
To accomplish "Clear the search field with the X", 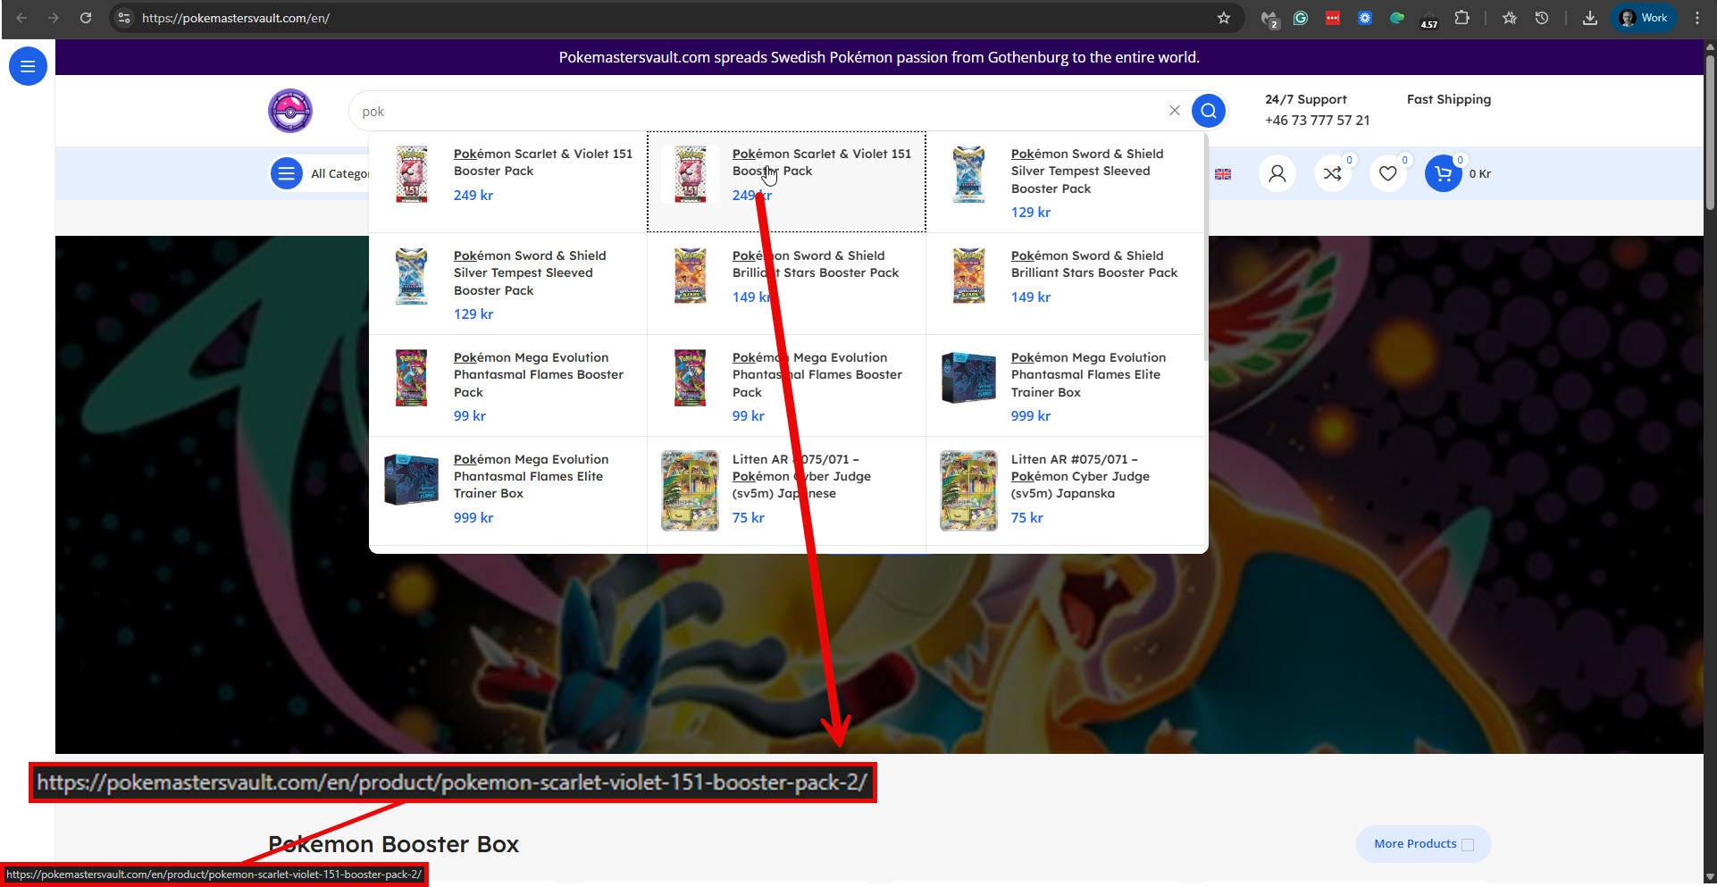I will point(1175,111).
